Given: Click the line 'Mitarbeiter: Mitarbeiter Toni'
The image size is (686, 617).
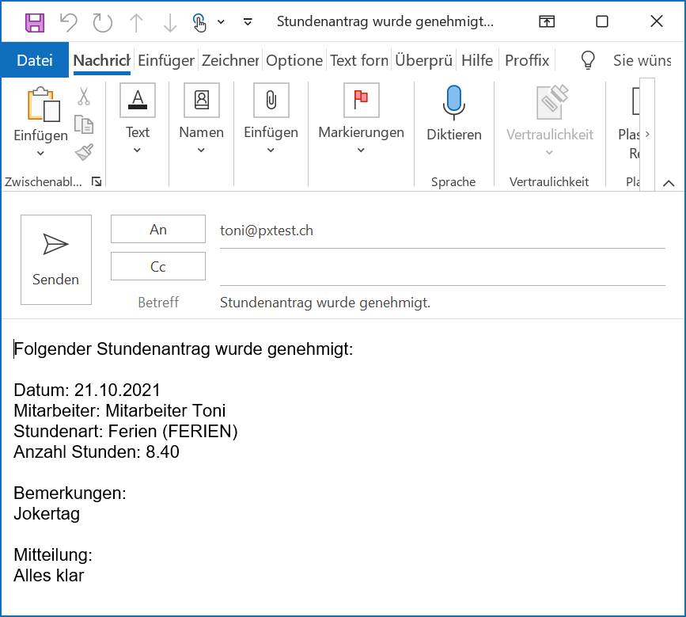Looking at the screenshot, I should pos(119,411).
